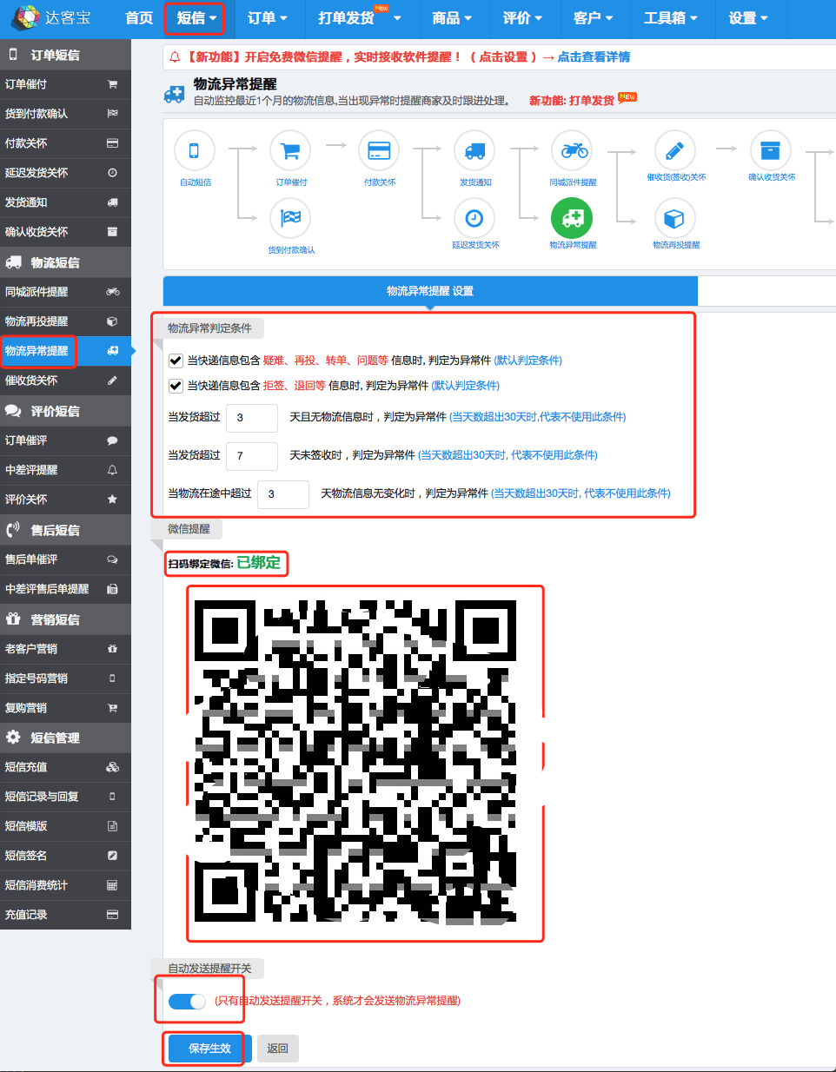This screenshot has height=1072, width=836.
Task: Expand the 客户 top menu
Action: (593, 18)
